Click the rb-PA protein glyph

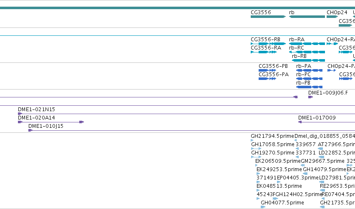coord(309,70)
